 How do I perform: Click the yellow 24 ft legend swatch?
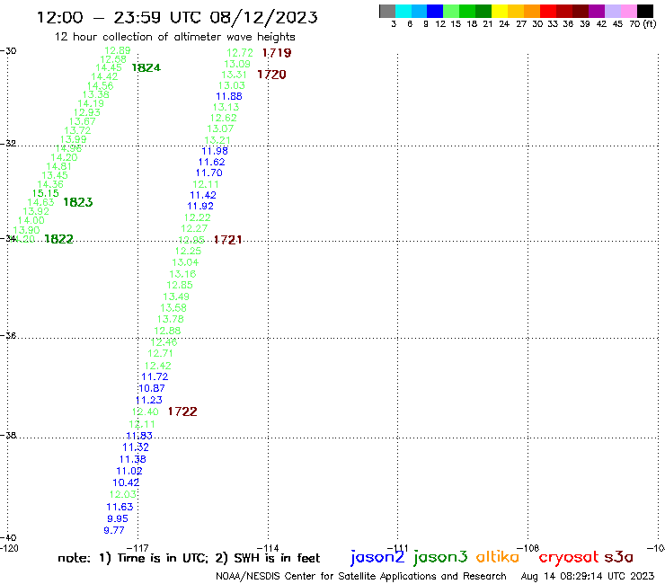(500, 12)
